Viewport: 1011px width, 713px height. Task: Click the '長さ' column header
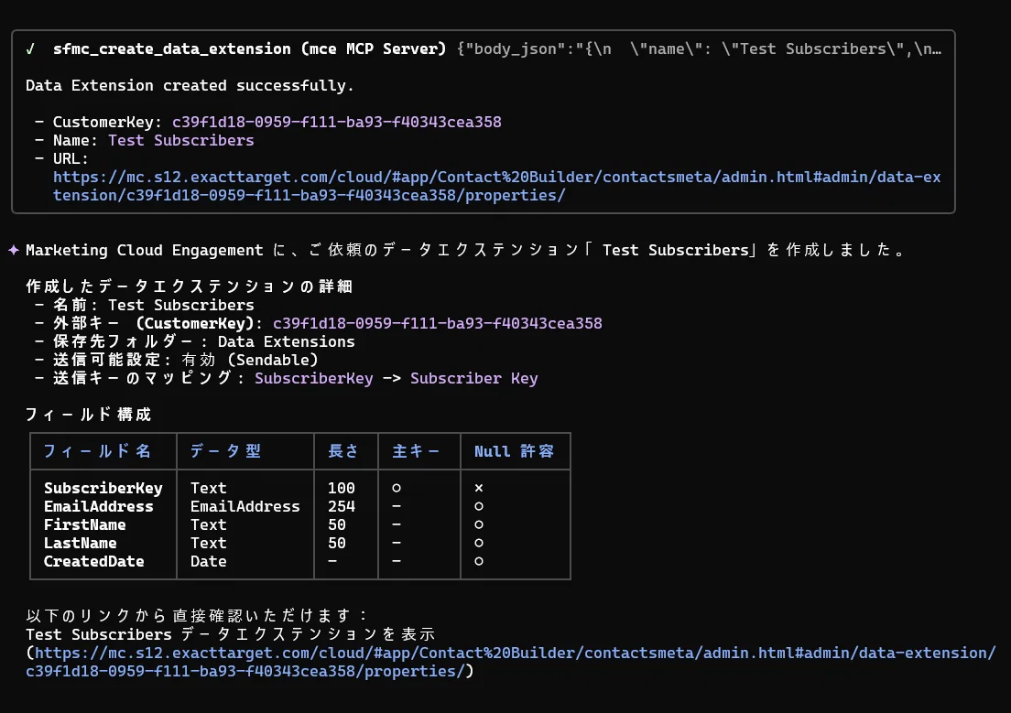pyautogui.click(x=343, y=451)
